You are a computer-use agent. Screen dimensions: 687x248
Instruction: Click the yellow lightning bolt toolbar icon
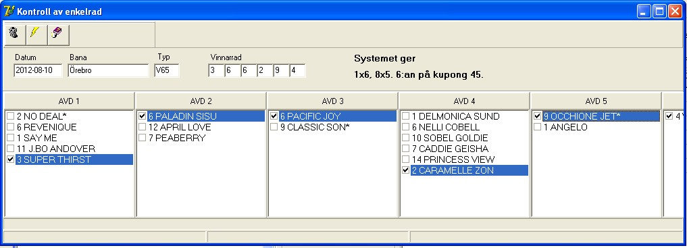point(36,34)
